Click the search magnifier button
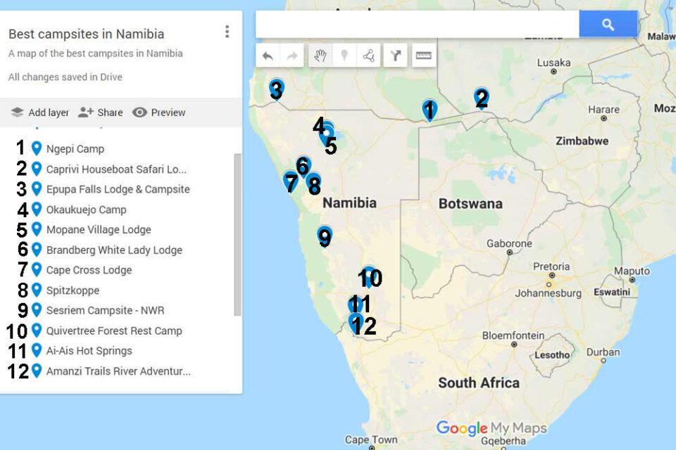Screen dimensions: 676x450 point(607,23)
